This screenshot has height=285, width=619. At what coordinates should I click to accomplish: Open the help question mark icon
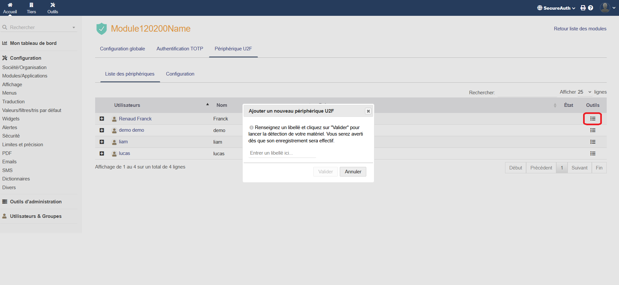[x=591, y=8]
